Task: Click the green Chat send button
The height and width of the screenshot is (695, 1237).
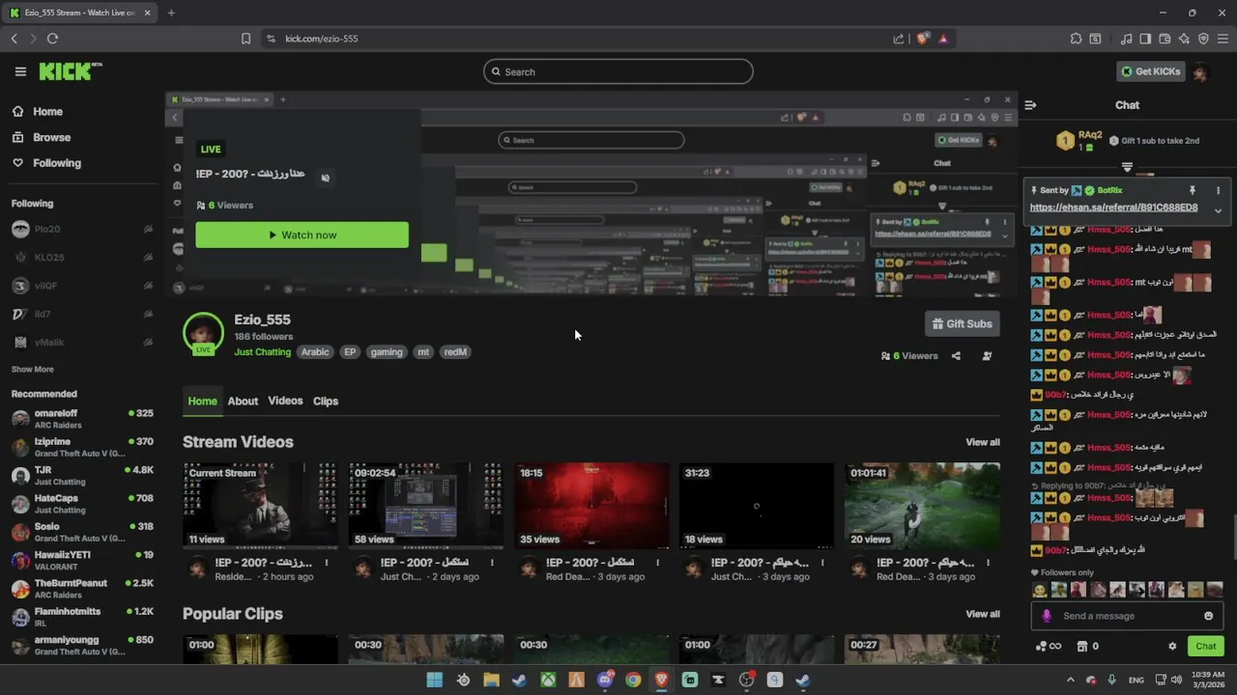Action: click(x=1206, y=647)
